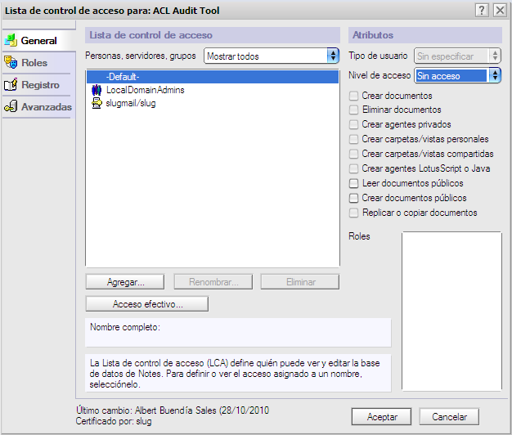Toggle Crear carpetas/vistas compartidas checkbox
Image resolution: width=512 pixels, height=435 pixels.
pyautogui.click(x=353, y=154)
